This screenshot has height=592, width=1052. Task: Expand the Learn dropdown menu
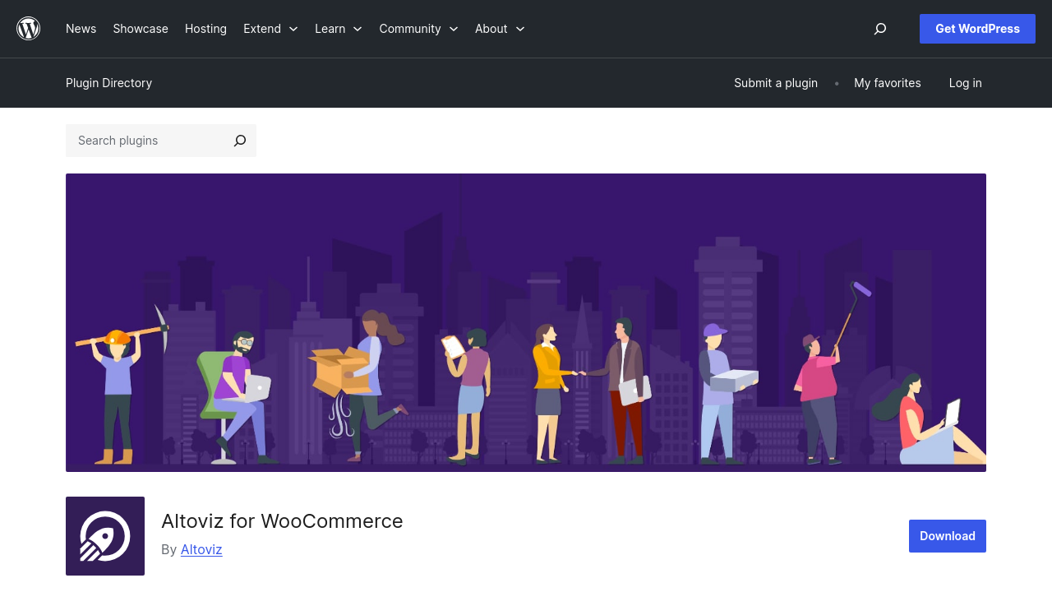tap(338, 29)
